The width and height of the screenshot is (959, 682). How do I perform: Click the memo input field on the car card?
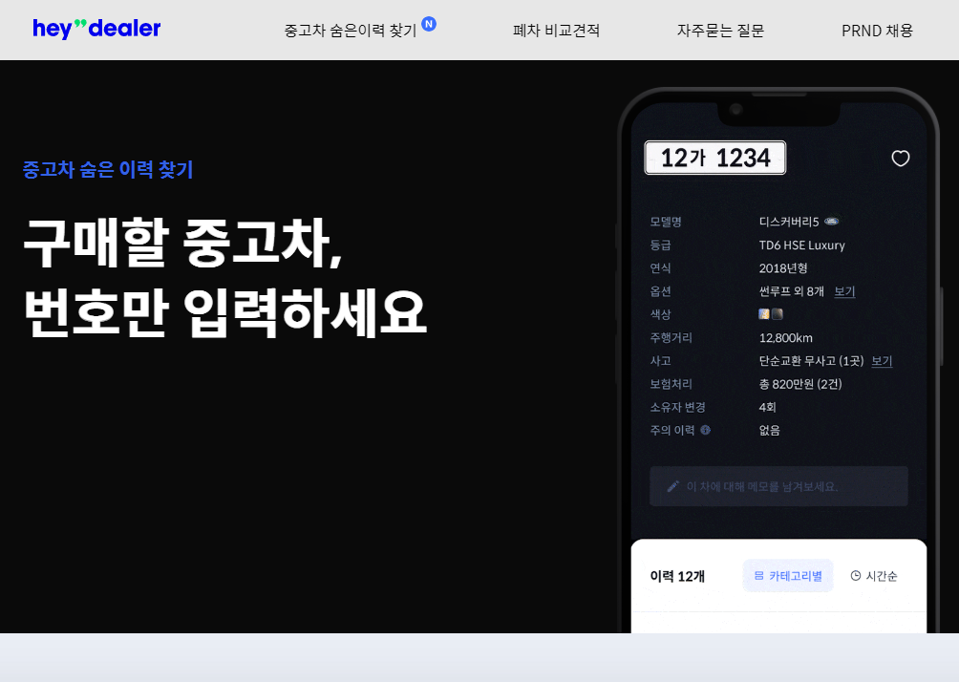point(778,485)
